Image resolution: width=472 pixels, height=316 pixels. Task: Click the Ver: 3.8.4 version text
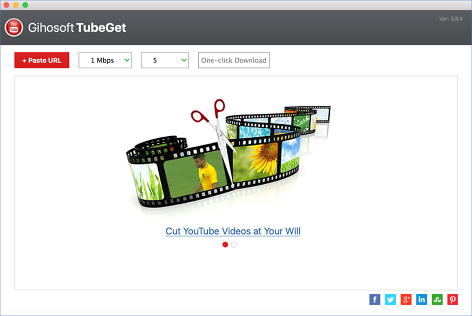[x=451, y=19]
